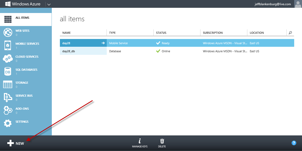Click the New button with plus sign

click(16, 143)
